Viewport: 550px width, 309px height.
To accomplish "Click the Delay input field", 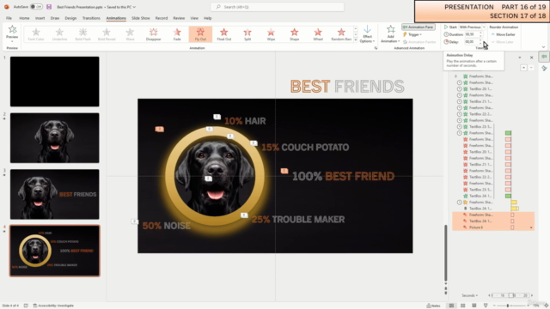I will click(472, 42).
